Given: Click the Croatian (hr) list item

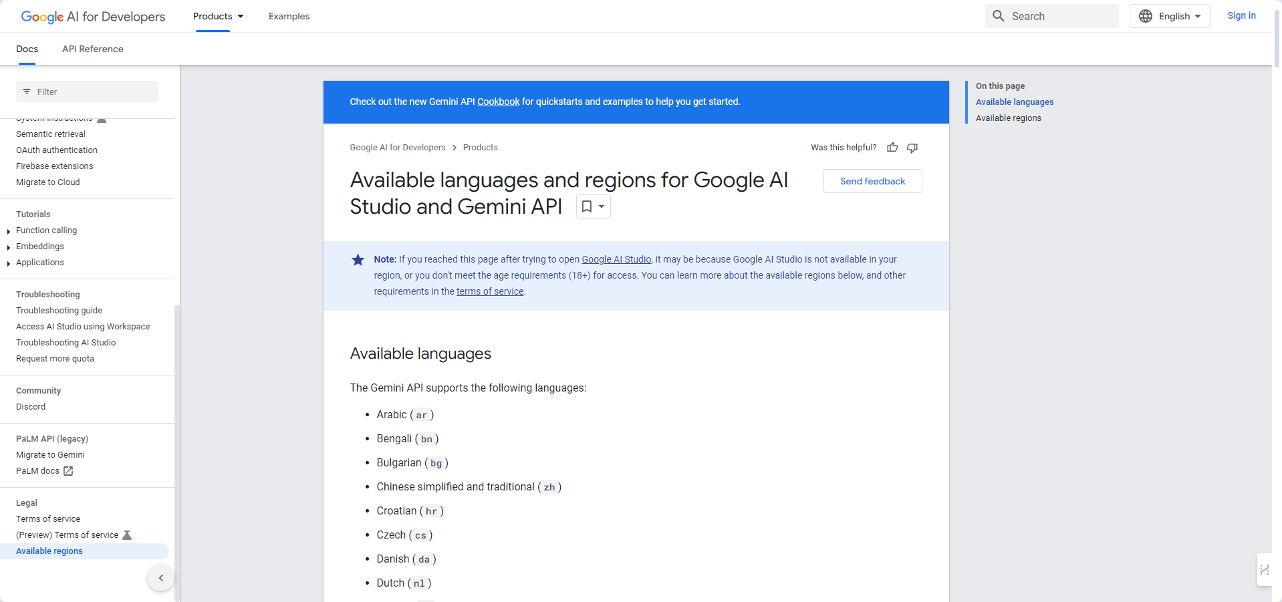Looking at the screenshot, I should tap(410, 511).
